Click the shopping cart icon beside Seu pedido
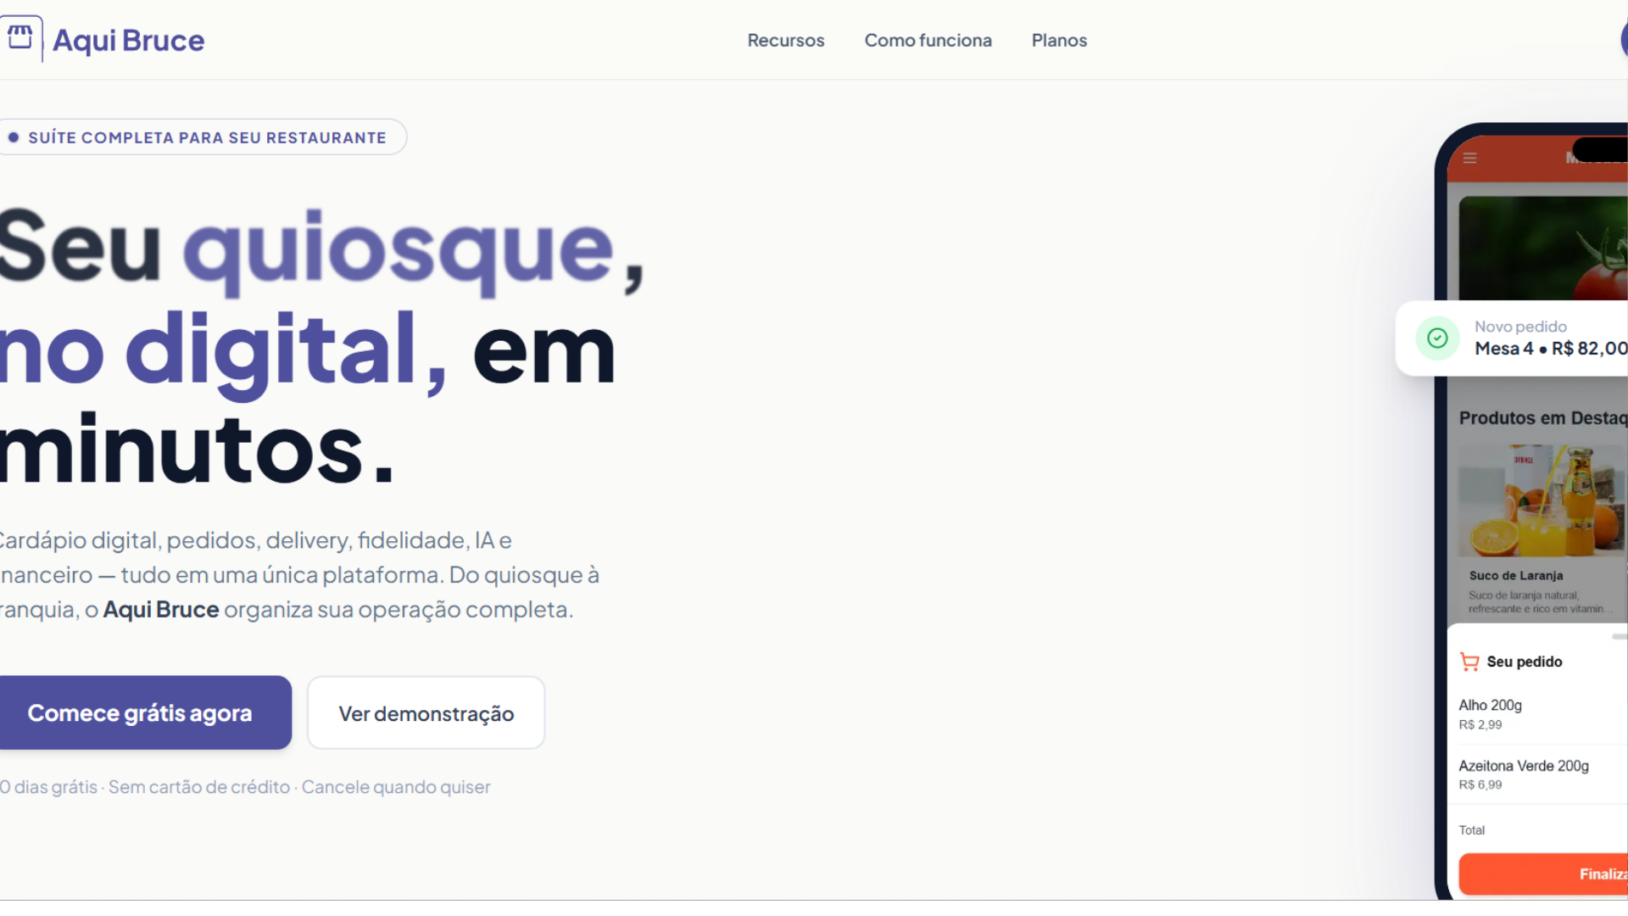 tap(1469, 662)
